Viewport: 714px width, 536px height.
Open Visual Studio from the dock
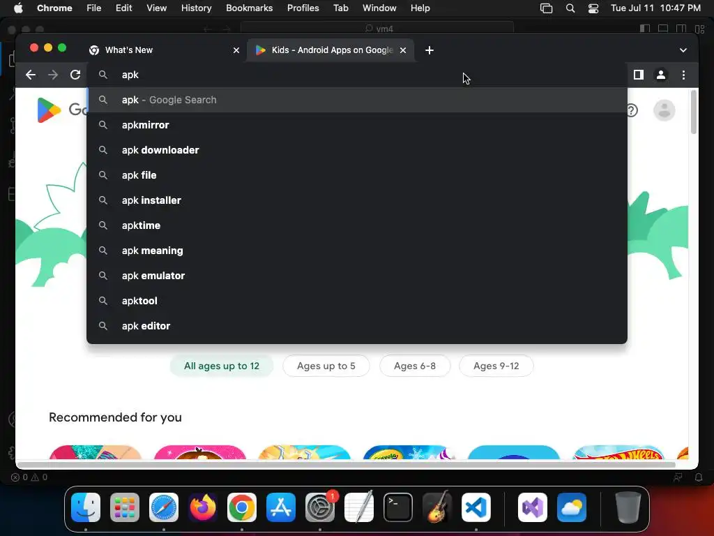click(533, 507)
